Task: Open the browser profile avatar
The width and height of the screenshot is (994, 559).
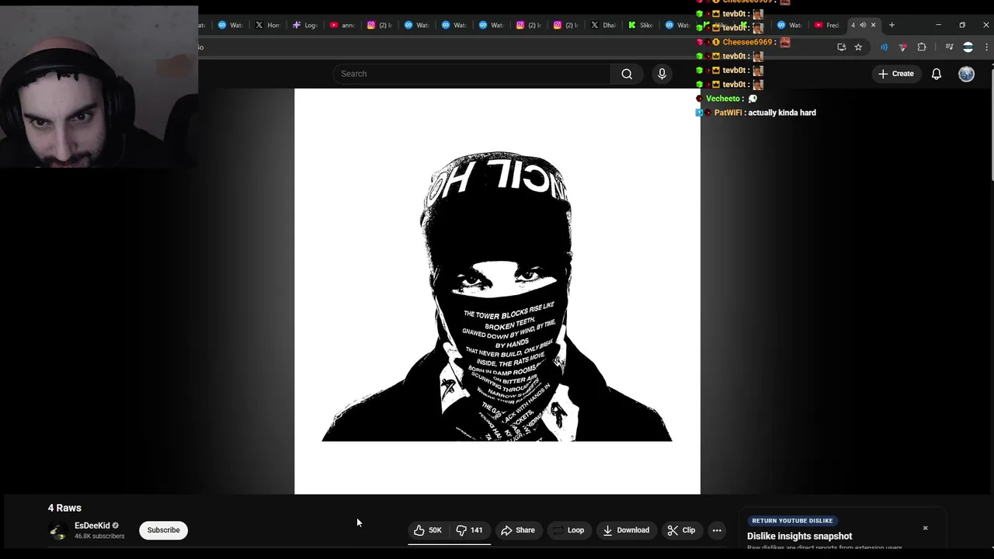Action: click(x=968, y=47)
